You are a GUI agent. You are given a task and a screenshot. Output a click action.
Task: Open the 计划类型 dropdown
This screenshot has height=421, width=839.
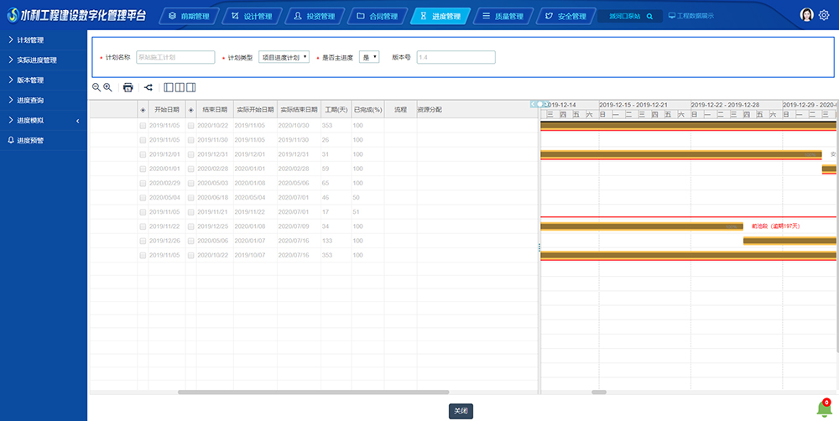coord(284,57)
